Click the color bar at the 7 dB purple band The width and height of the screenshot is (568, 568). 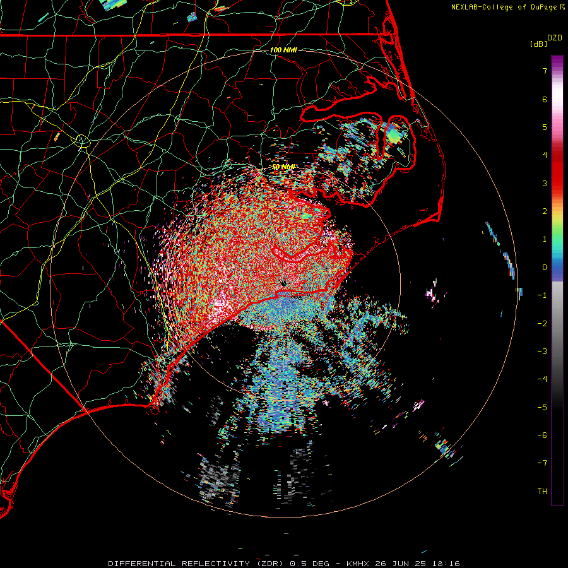pos(557,71)
